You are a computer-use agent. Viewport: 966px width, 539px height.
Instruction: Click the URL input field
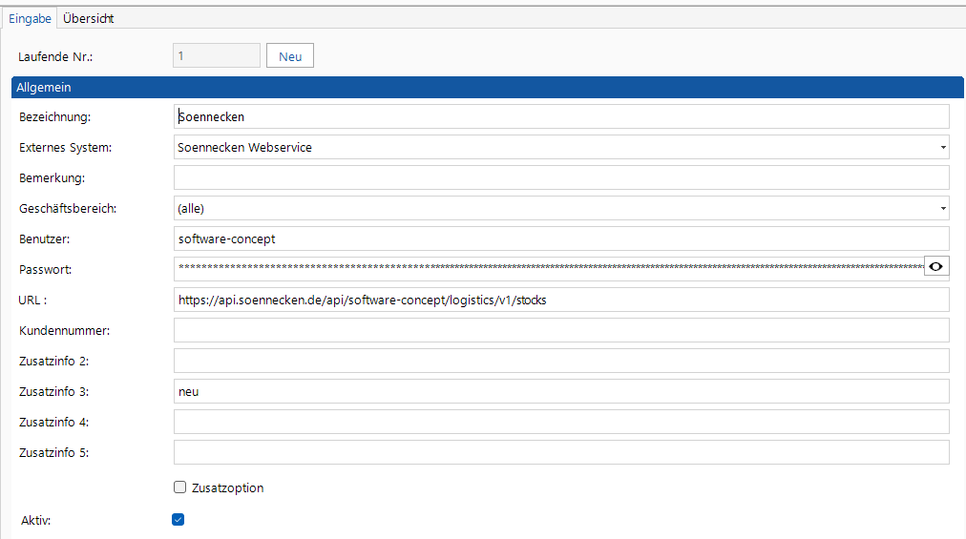[561, 300]
